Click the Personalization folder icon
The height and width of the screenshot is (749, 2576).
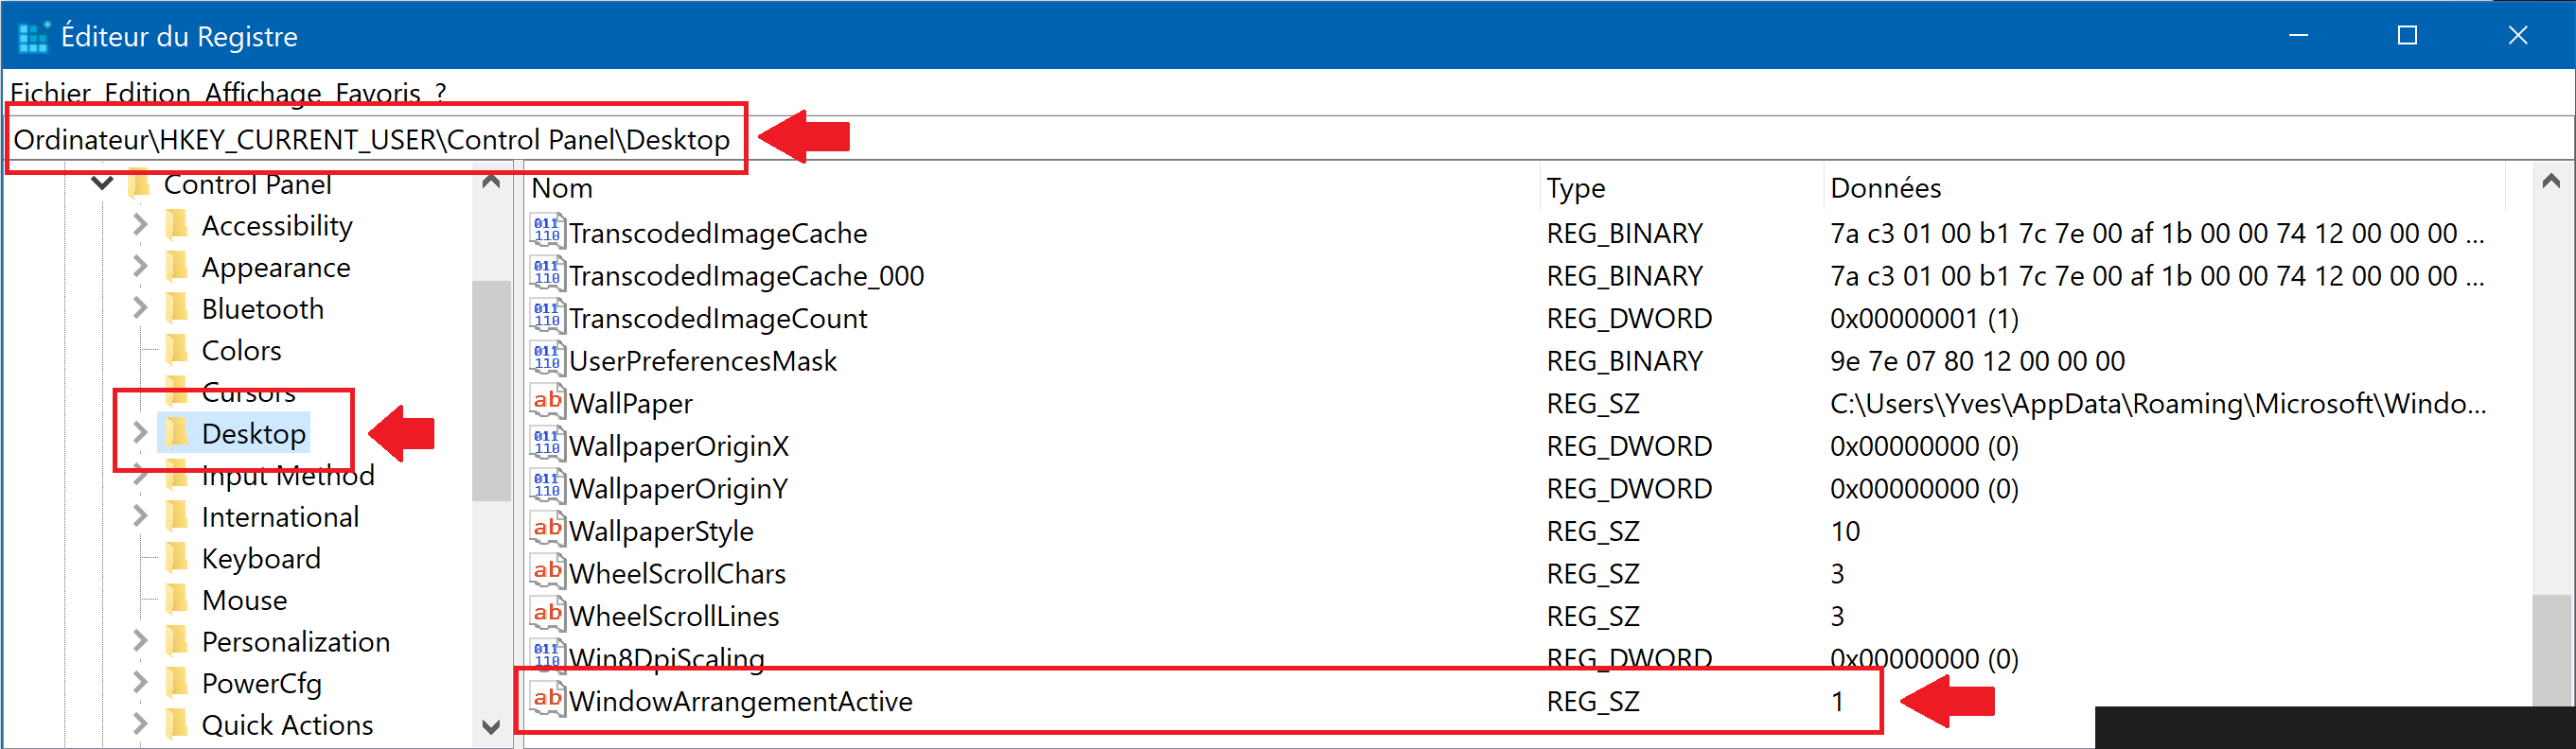tap(176, 641)
